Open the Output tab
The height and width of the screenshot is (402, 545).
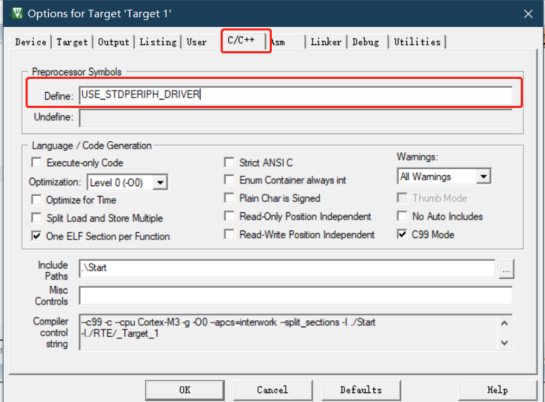113,42
